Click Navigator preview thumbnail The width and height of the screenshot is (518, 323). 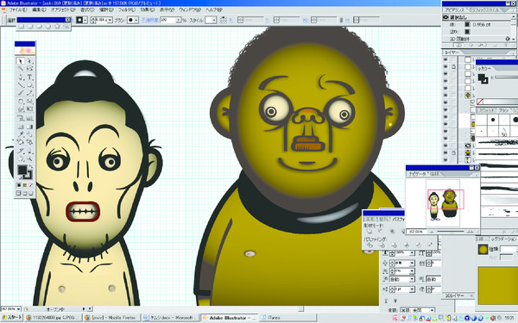click(443, 202)
